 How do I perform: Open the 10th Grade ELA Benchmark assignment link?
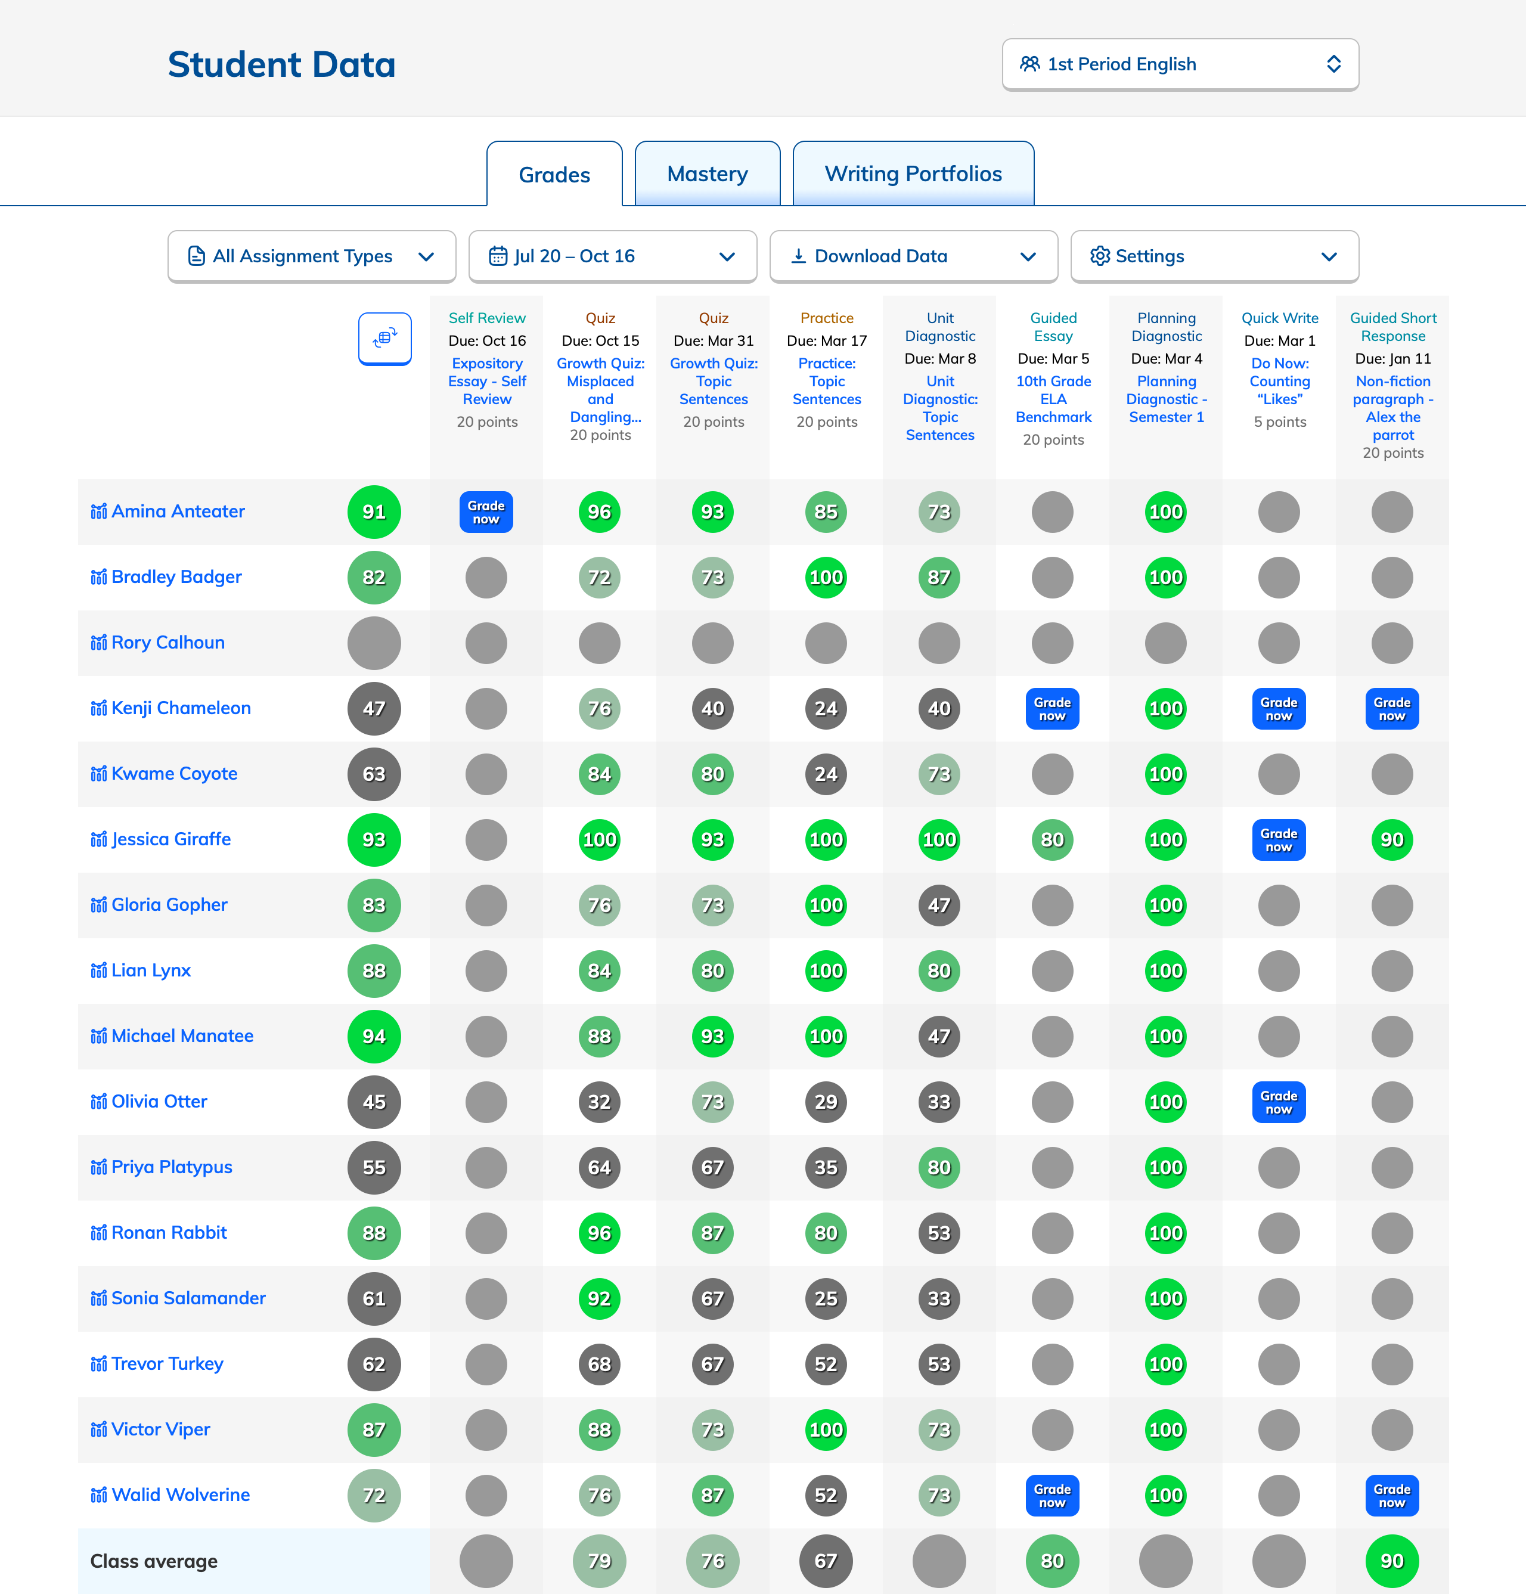[x=1053, y=398]
